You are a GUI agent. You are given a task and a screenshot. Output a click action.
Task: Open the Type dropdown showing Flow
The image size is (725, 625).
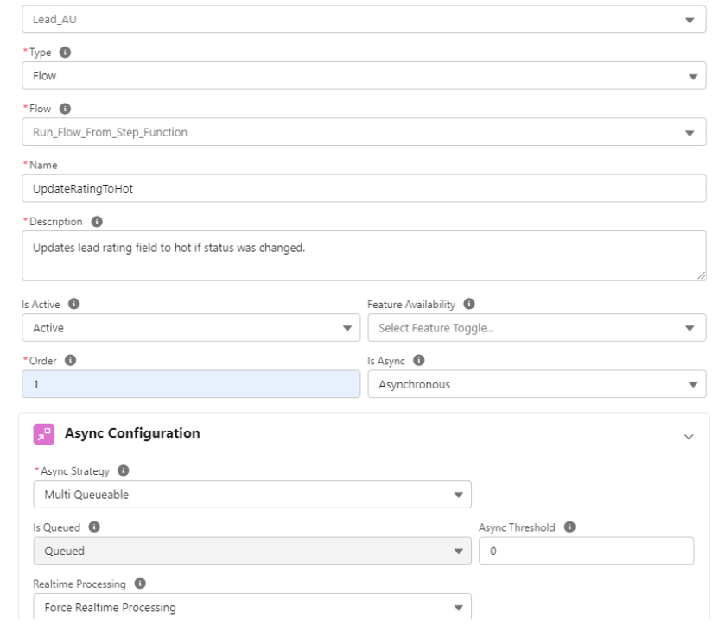tap(363, 75)
